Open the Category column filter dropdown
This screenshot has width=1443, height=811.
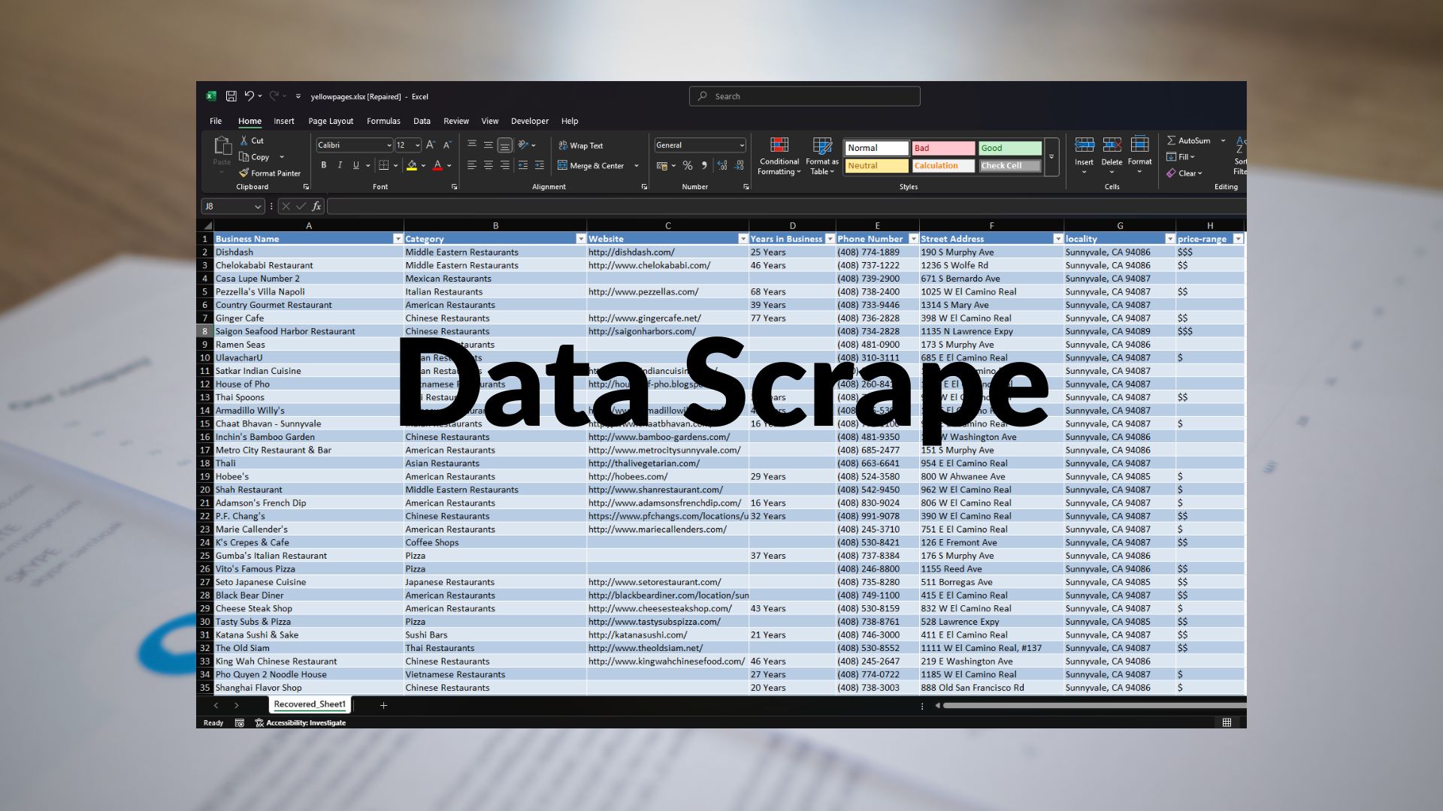pos(580,239)
